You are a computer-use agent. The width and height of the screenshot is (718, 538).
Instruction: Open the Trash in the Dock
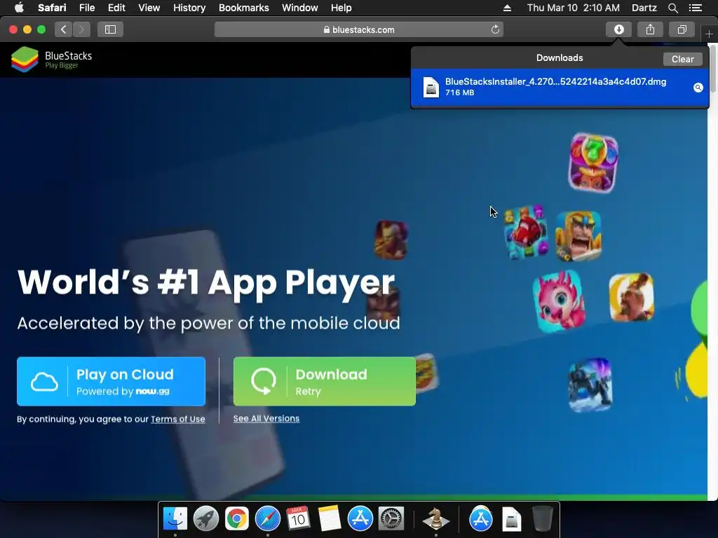tap(542, 519)
